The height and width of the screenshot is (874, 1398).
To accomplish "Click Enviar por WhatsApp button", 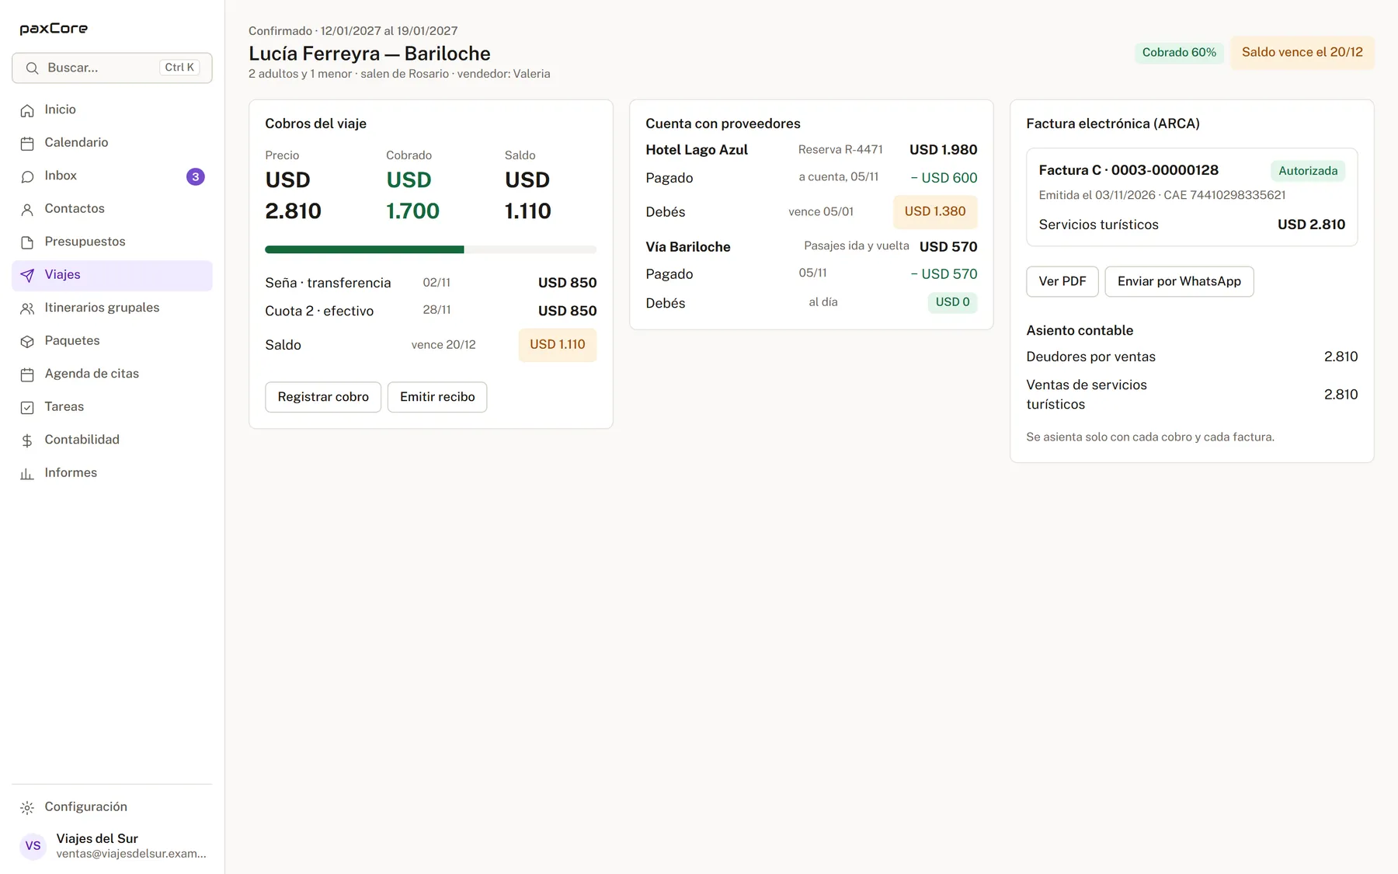I will [1179, 281].
